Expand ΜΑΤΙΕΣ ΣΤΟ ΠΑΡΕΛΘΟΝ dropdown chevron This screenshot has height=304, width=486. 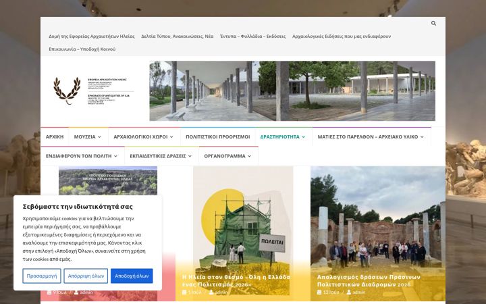[x=422, y=136]
